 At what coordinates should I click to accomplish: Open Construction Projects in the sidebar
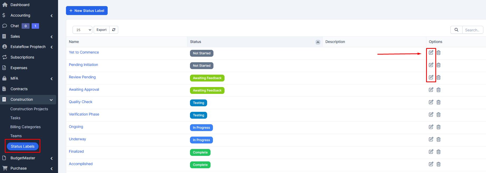point(29,109)
